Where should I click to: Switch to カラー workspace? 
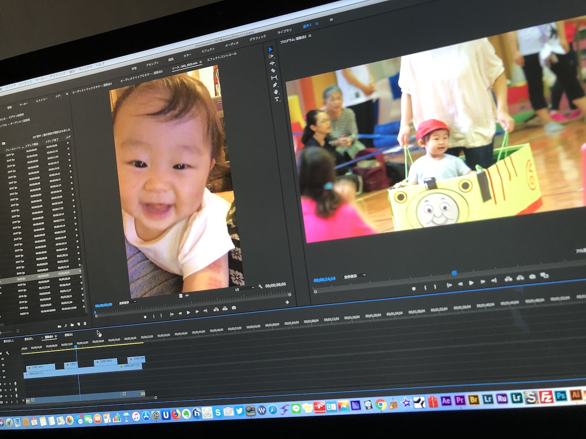click(x=187, y=55)
